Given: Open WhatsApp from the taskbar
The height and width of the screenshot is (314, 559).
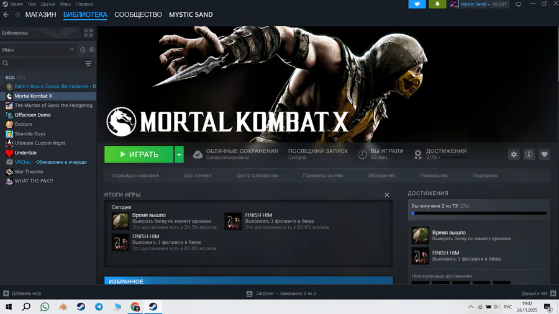Looking at the screenshot, I should point(45,307).
